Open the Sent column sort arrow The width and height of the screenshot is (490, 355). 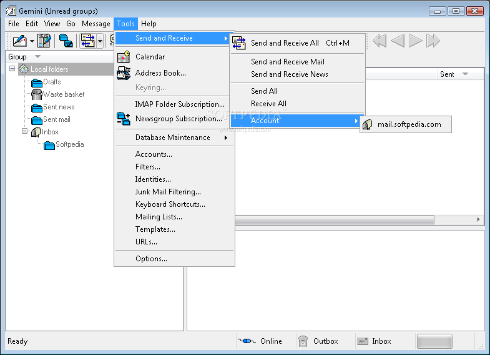[465, 74]
